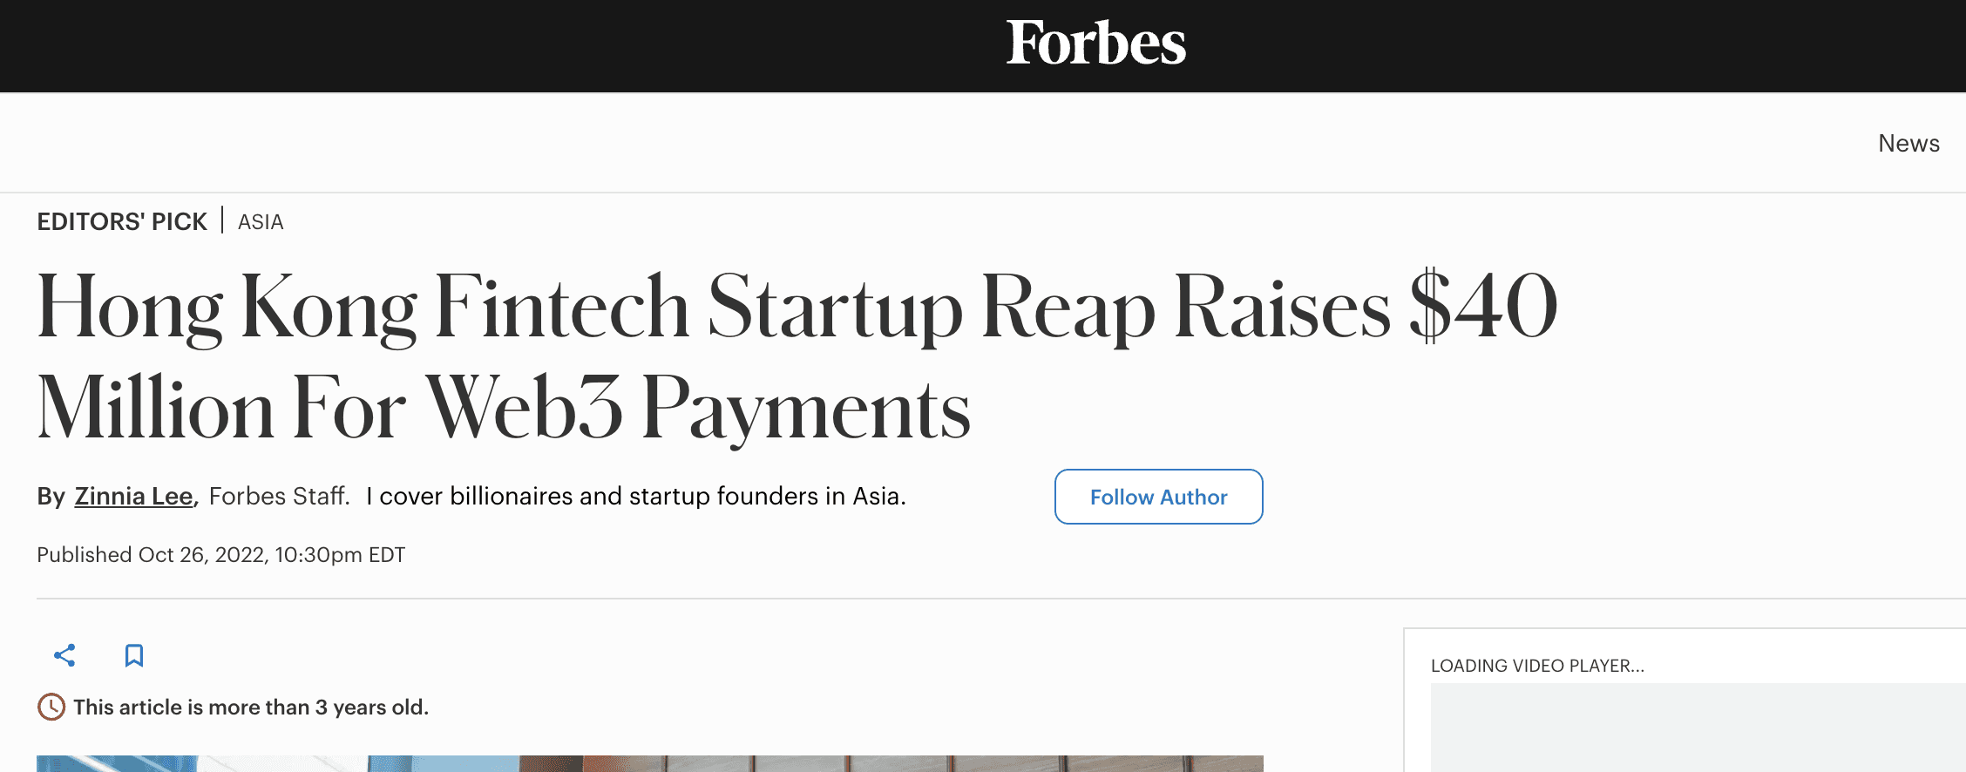The image size is (1966, 772).
Task: Click the Forbes logo in header
Action: 1096,43
